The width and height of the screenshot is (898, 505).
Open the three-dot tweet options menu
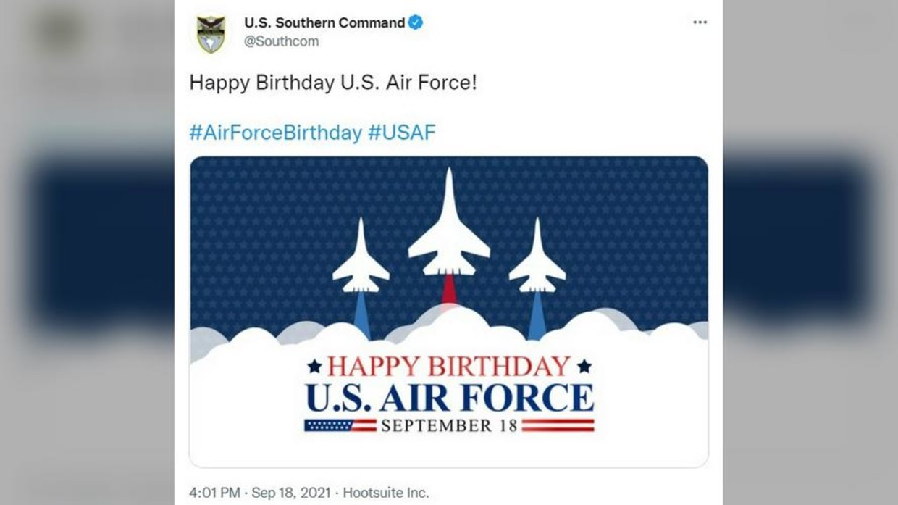coord(700,22)
